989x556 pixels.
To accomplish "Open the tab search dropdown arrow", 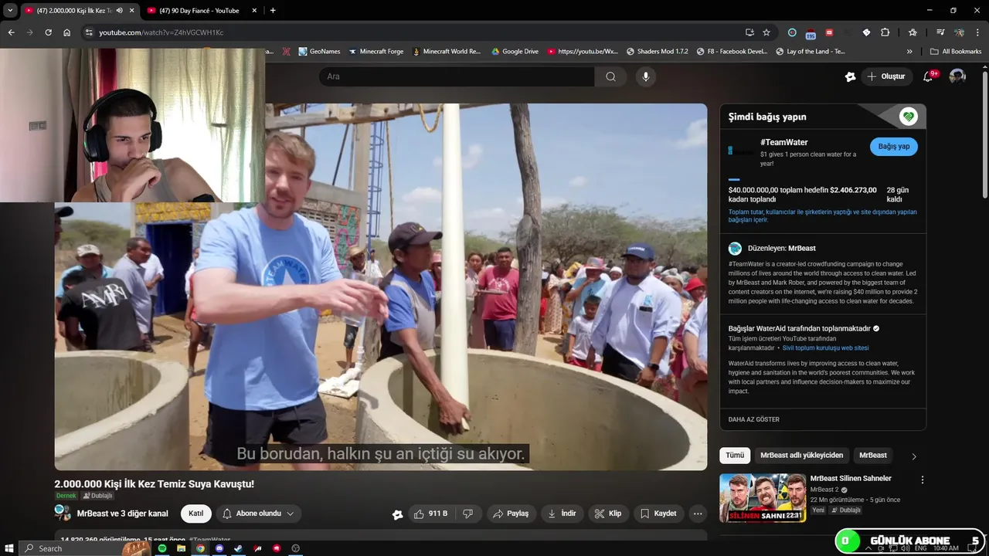I will coord(10,10).
